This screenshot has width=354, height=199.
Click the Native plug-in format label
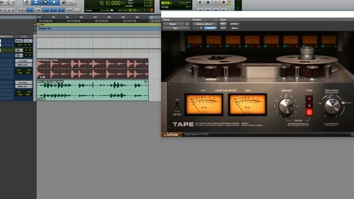coord(235,28)
